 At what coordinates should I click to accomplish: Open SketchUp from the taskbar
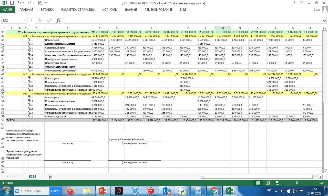[150, 191]
